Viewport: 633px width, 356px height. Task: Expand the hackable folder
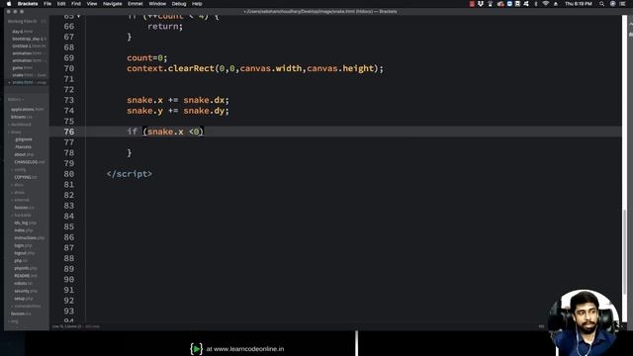22,216
